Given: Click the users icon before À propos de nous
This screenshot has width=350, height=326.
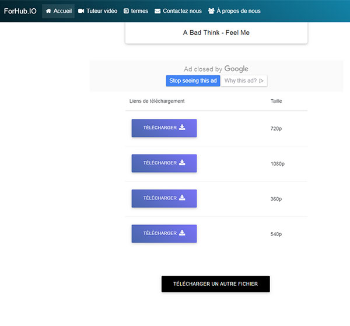Looking at the screenshot, I should pyautogui.click(x=211, y=11).
